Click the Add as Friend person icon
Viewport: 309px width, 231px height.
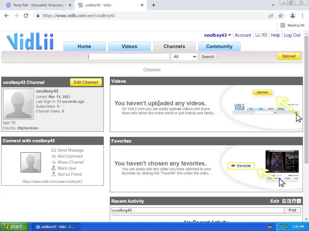click(54, 174)
